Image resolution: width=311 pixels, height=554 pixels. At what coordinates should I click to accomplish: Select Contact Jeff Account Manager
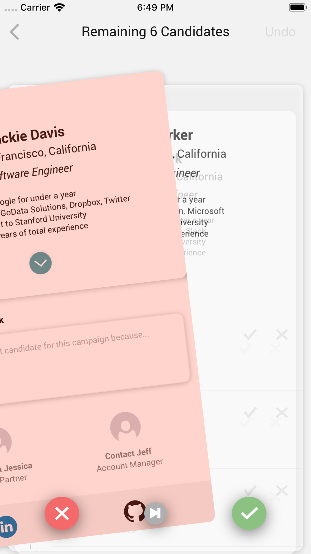129,460
